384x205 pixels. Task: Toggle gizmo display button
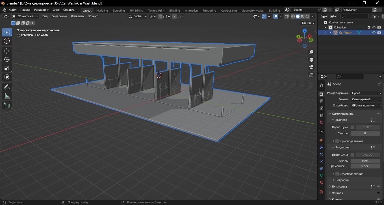(x=264, y=16)
